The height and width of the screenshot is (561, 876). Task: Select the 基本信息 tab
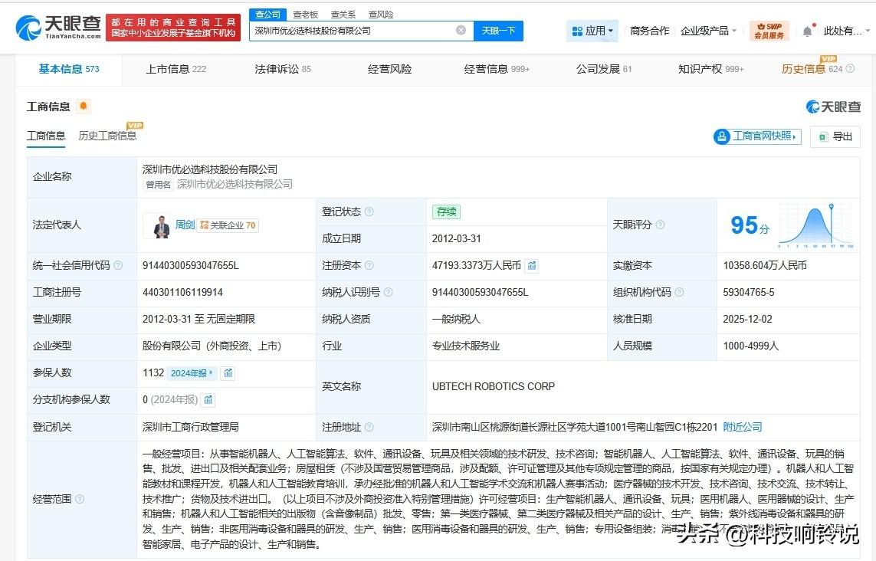(x=69, y=69)
